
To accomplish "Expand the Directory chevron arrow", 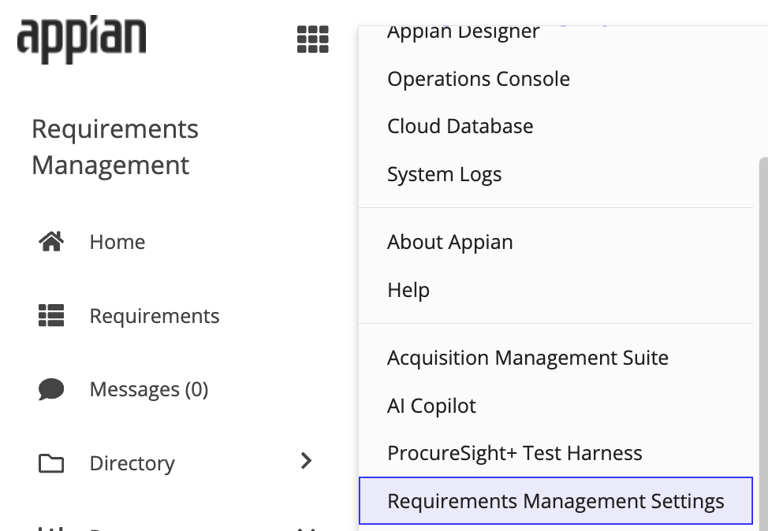I will coord(306,461).
